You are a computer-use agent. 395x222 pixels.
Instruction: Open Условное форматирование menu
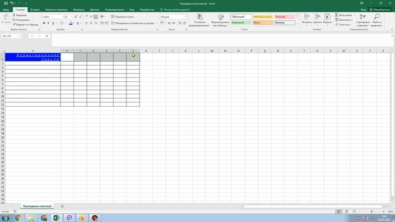(200, 20)
